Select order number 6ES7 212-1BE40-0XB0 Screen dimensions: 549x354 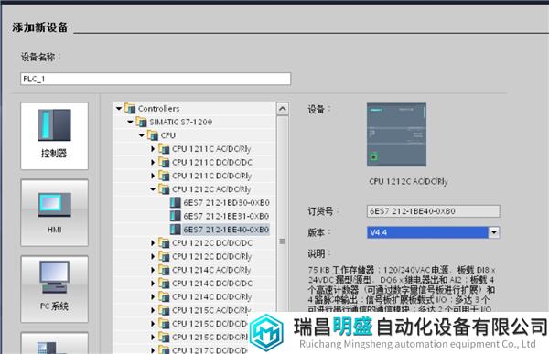[226, 230]
